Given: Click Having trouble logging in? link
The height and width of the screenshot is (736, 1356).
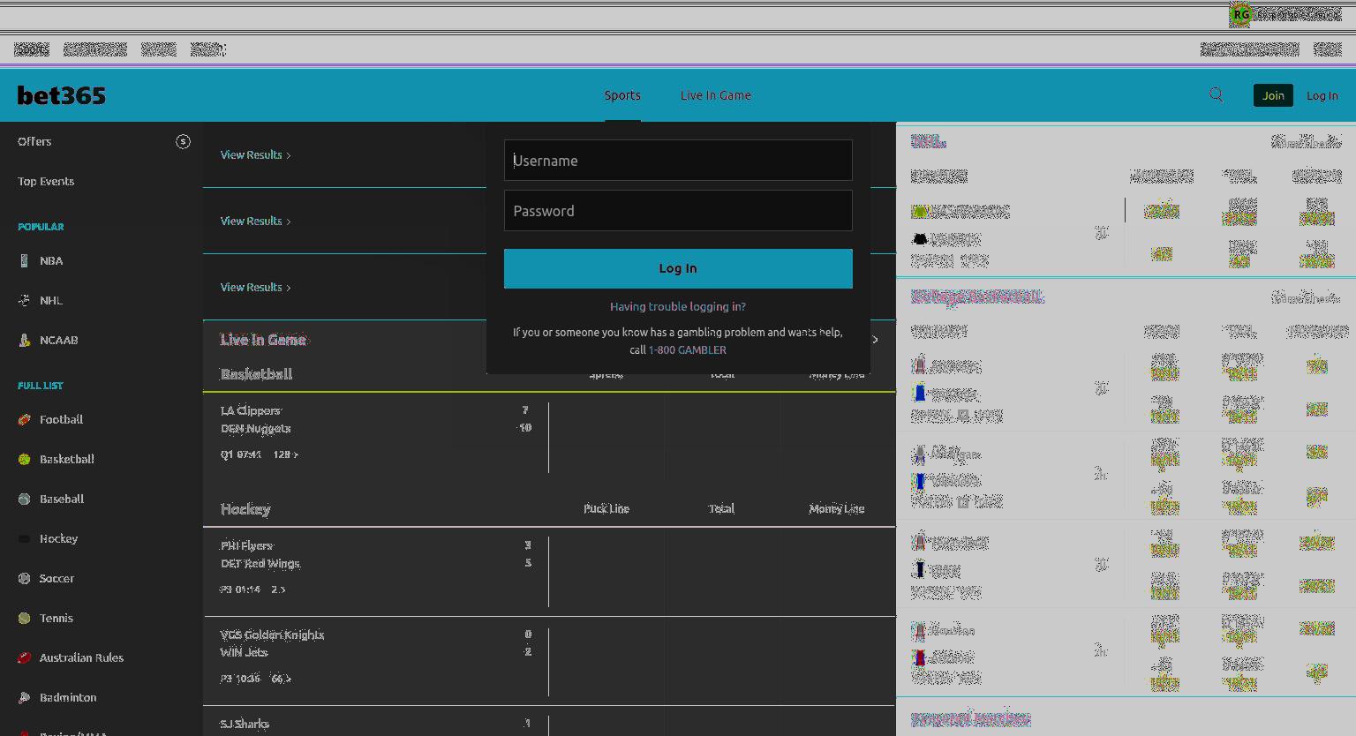Looking at the screenshot, I should point(678,306).
